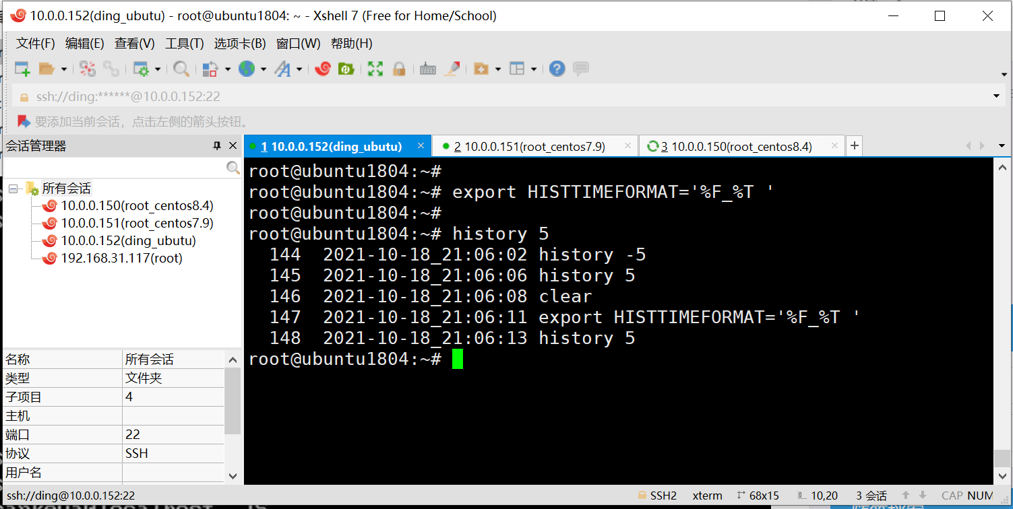Open the Font icon dropdown arrow
This screenshot has width=1013, height=509.
pos(299,69)
